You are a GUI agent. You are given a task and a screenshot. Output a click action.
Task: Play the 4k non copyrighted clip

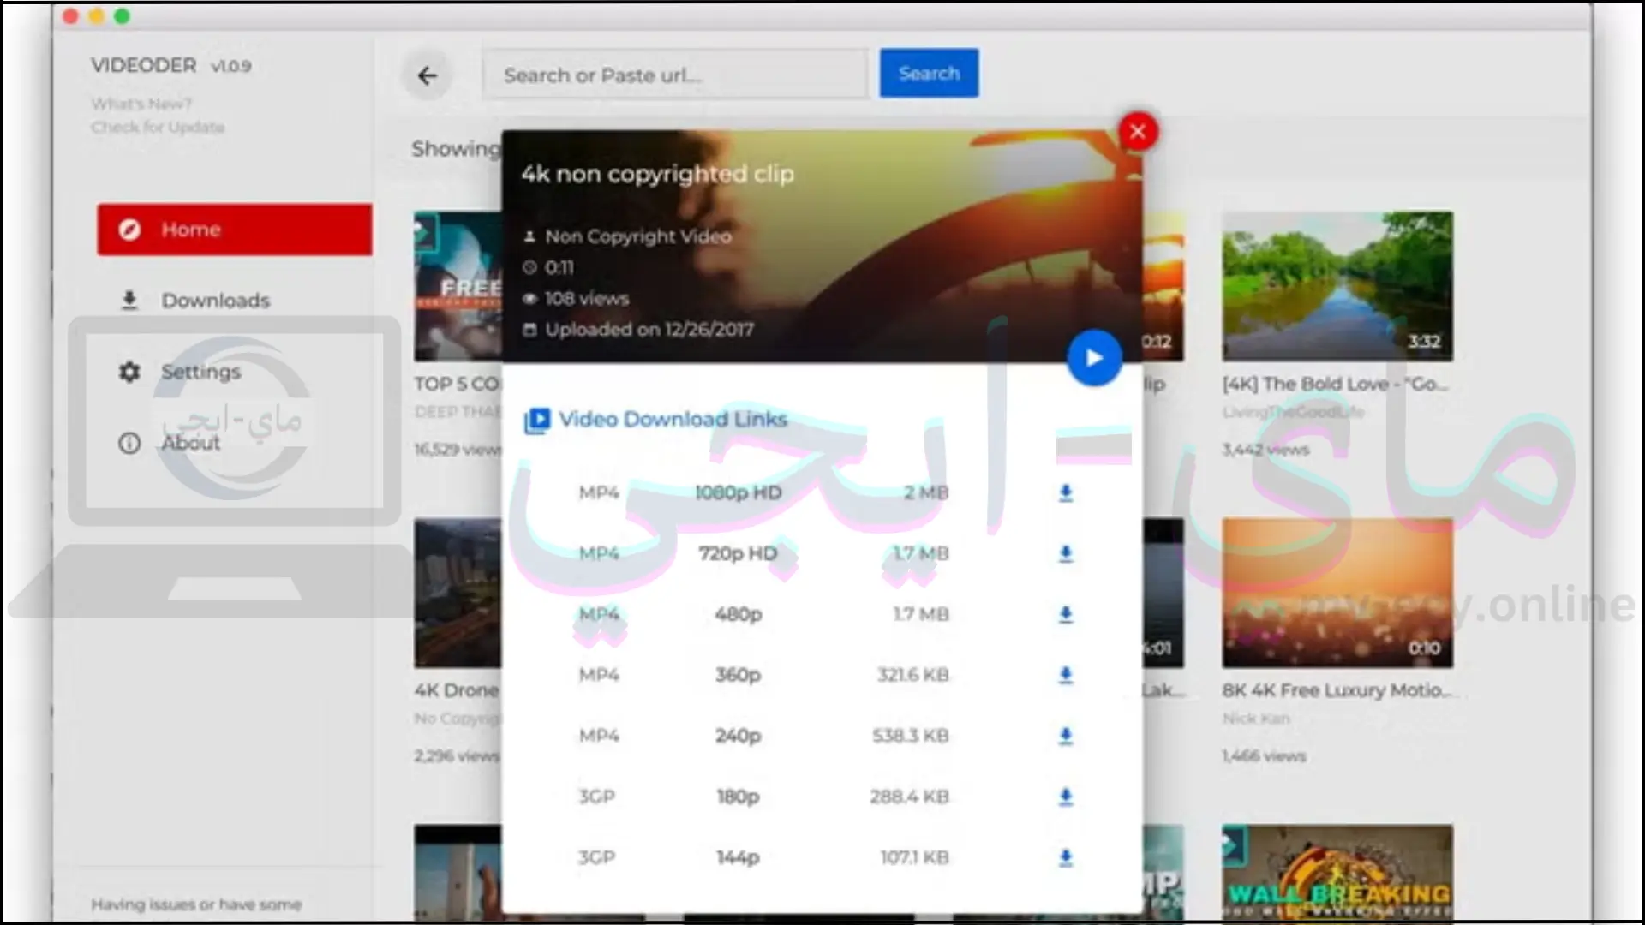click(x=1094, y=358)
